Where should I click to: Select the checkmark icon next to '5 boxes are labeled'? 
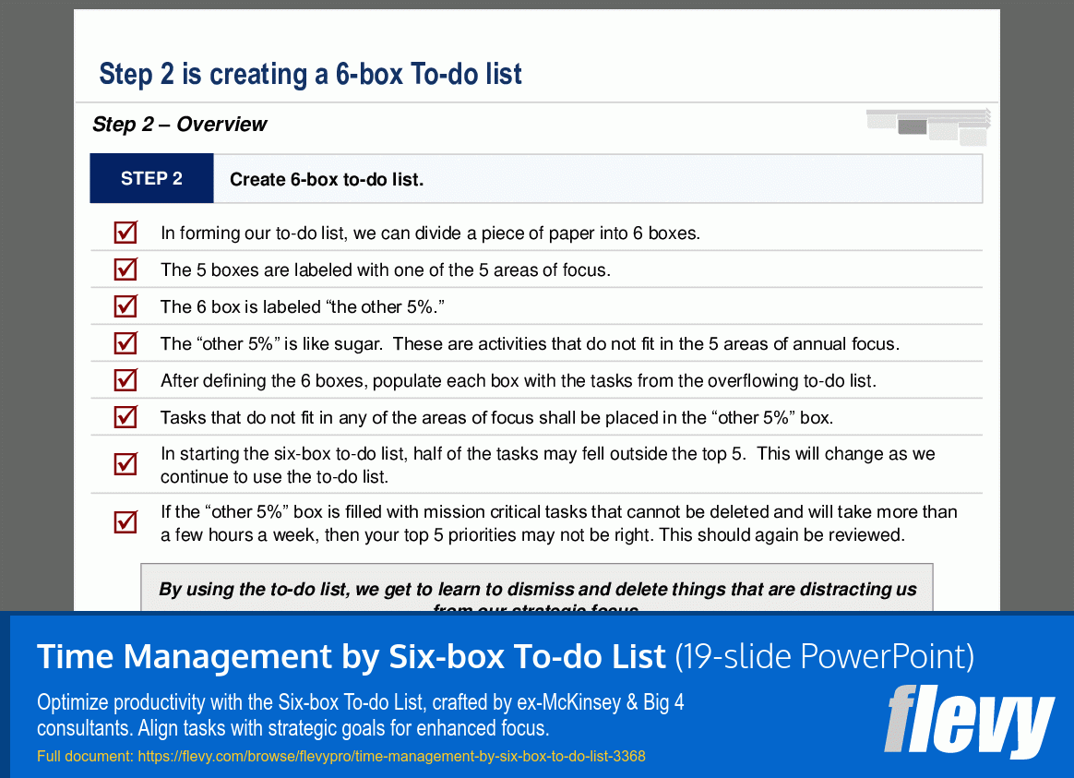tap(125, 269)
